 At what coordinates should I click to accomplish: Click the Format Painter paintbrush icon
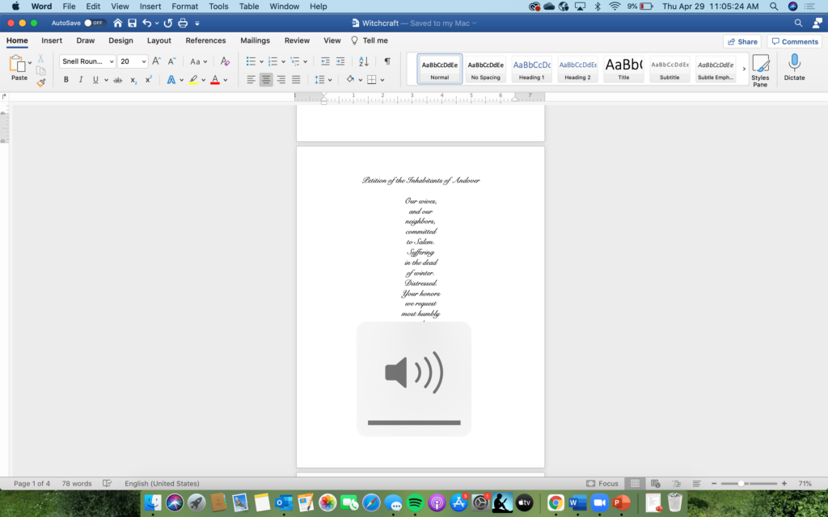click(x=40, y=82)
